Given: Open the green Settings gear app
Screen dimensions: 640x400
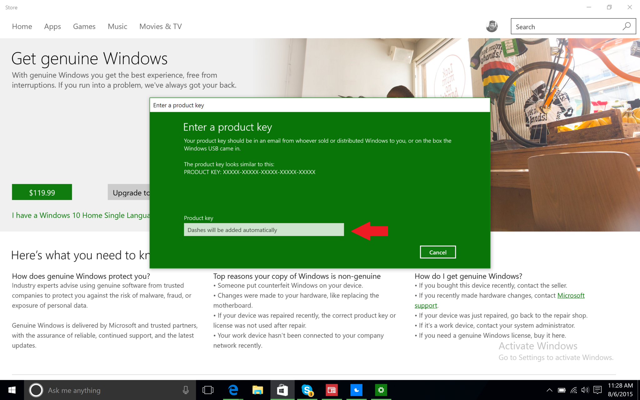Looking at the screenshot, I should coord(381,390).
